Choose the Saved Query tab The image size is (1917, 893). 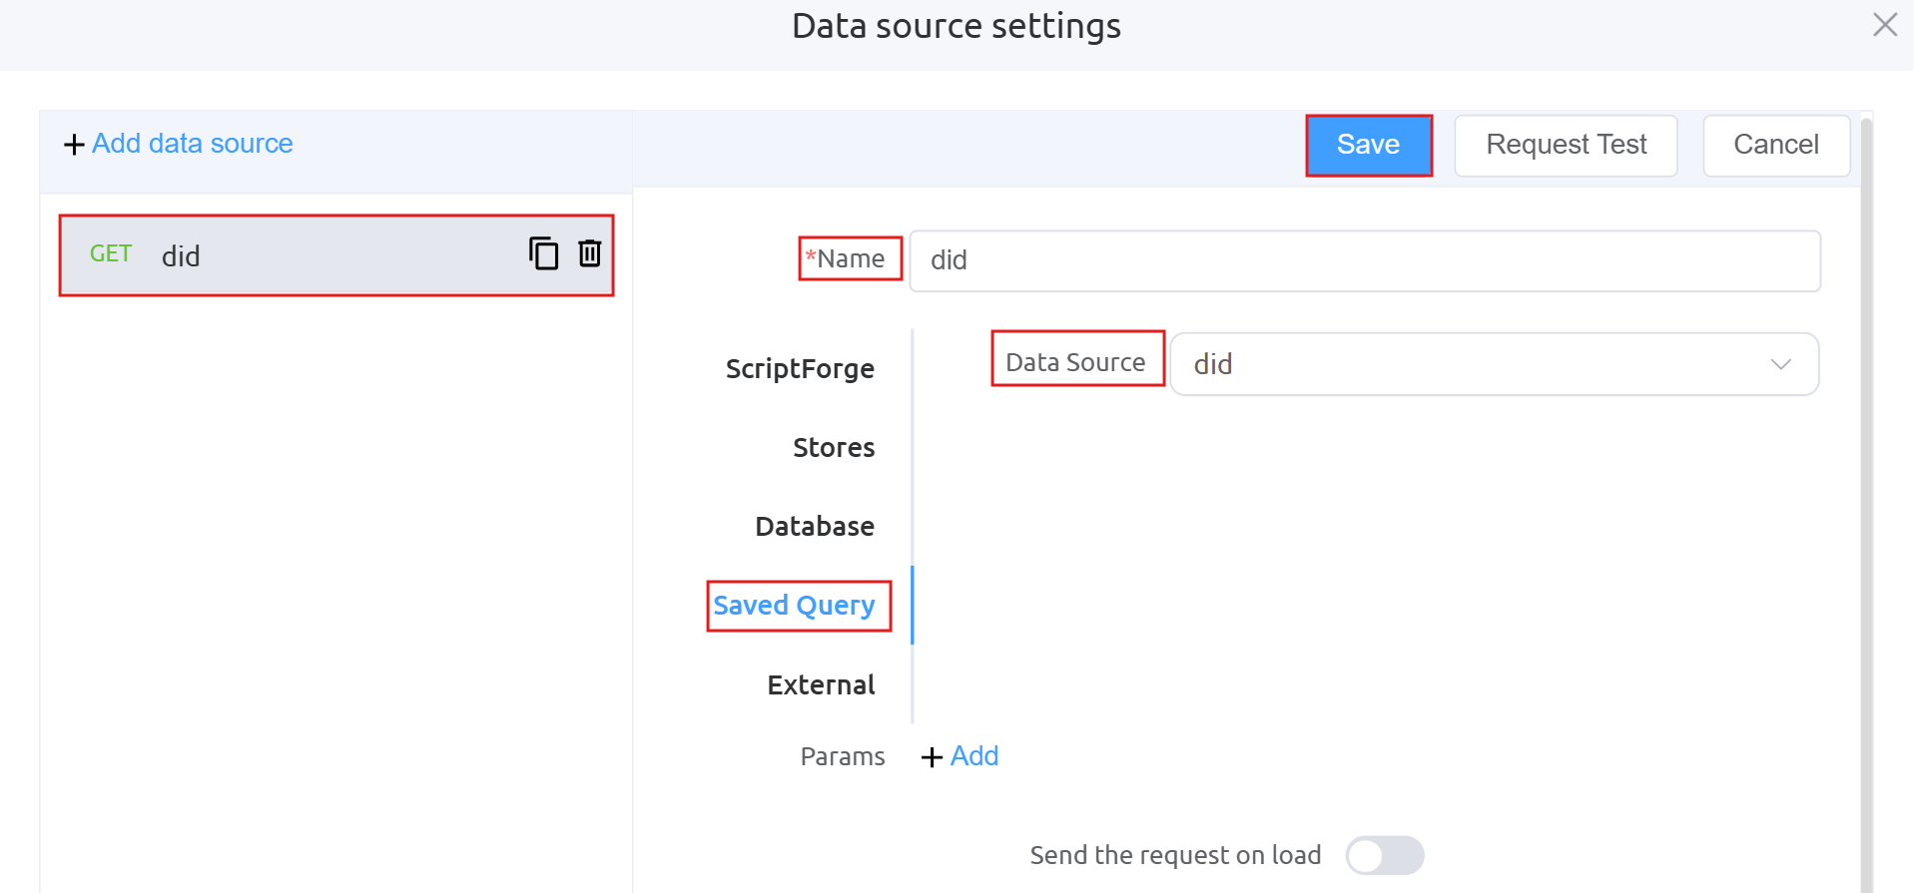point(795,606)
